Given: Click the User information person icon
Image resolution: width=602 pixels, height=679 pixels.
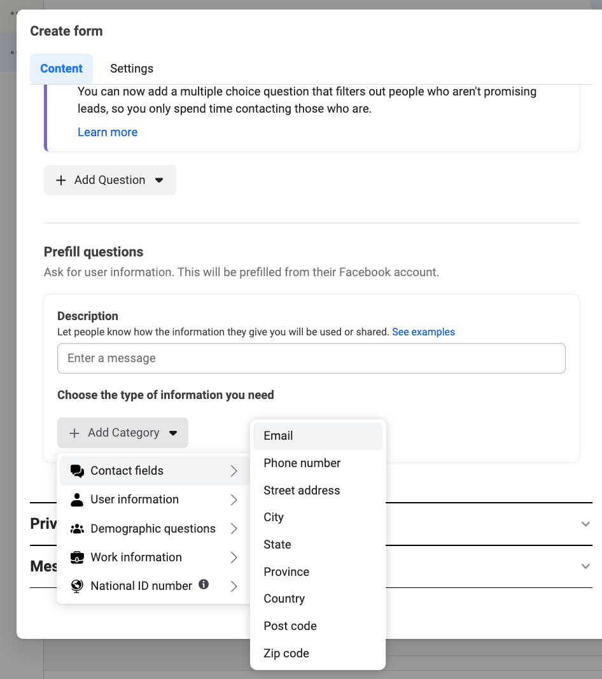Looking at the screenshot, I should pos(77,500).
